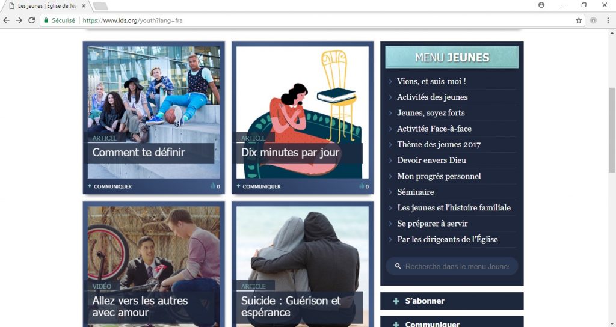
Task: Click the browser address bar URL
Action: (132, 20)
